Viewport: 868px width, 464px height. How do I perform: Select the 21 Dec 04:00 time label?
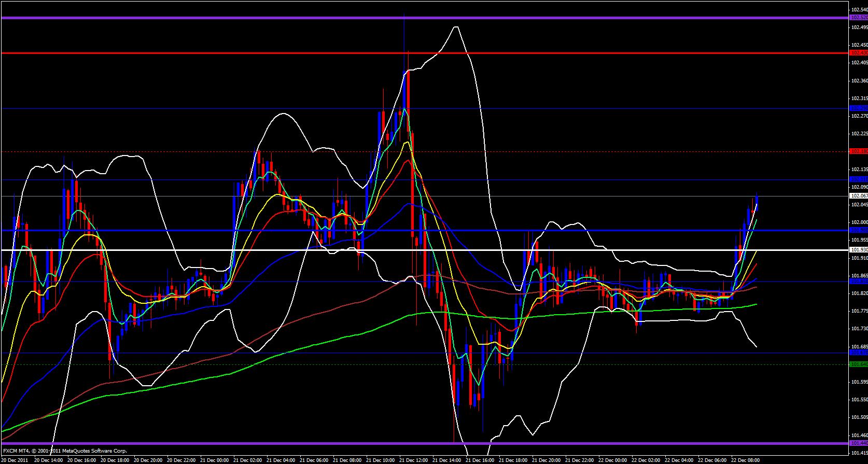pos(281,460)
